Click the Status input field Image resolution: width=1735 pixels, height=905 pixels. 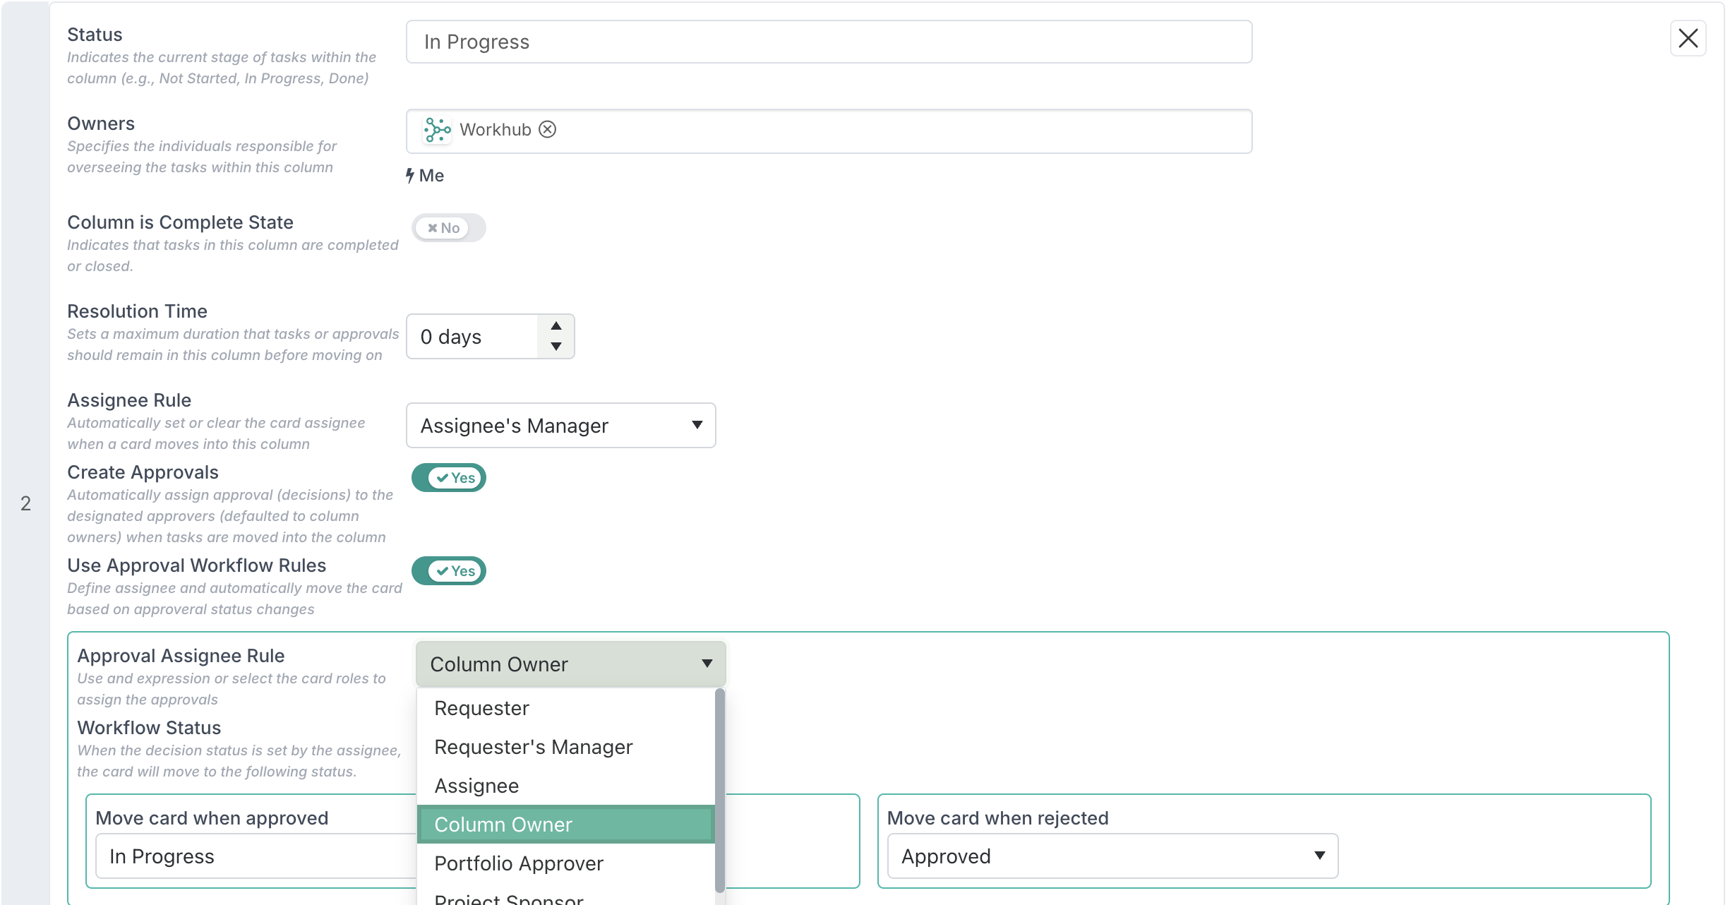(x=829, y=42)
